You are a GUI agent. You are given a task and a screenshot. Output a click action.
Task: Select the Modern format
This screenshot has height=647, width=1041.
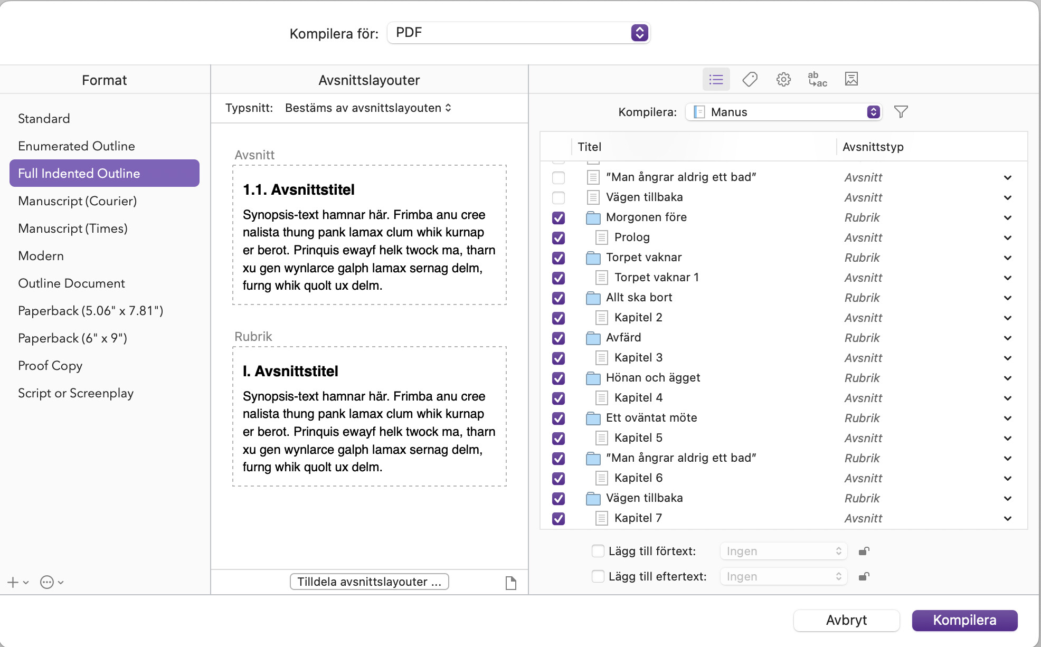(105, 256)
